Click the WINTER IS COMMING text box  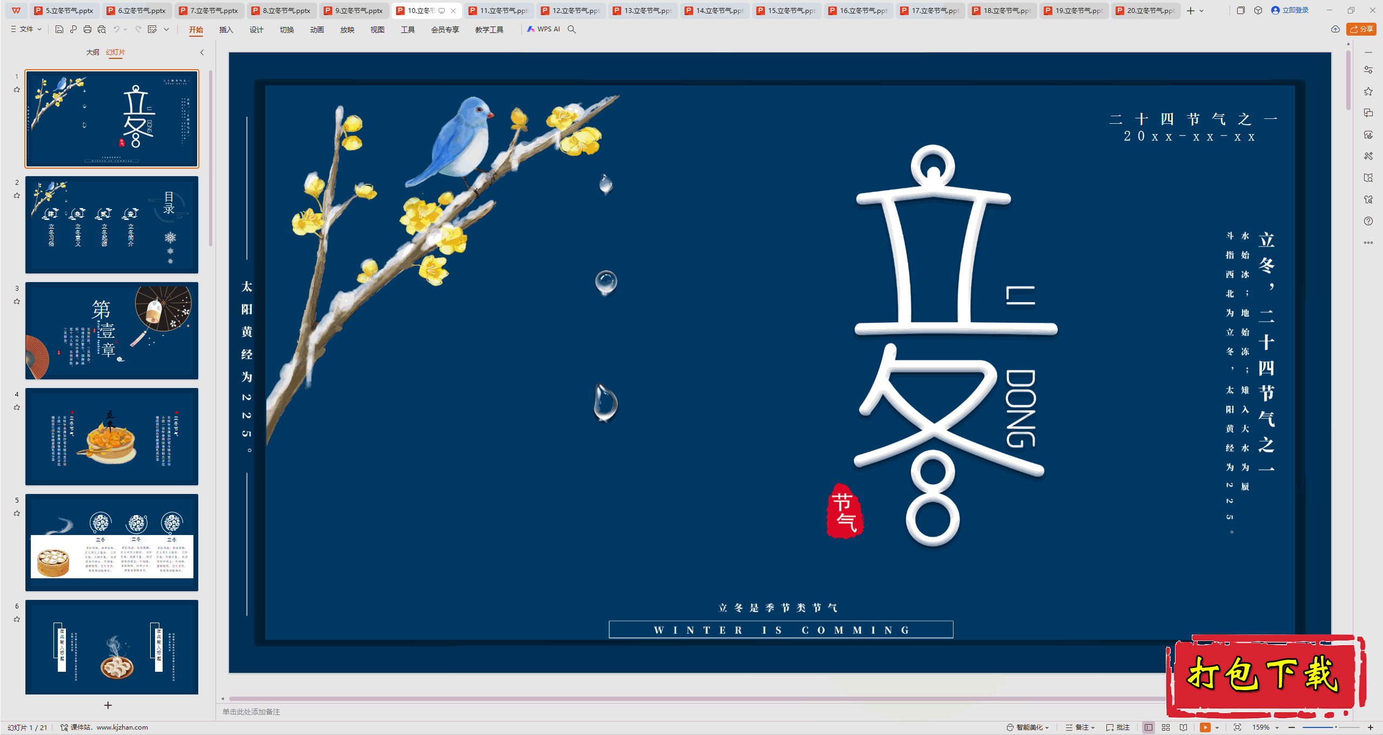click(781, 630)
